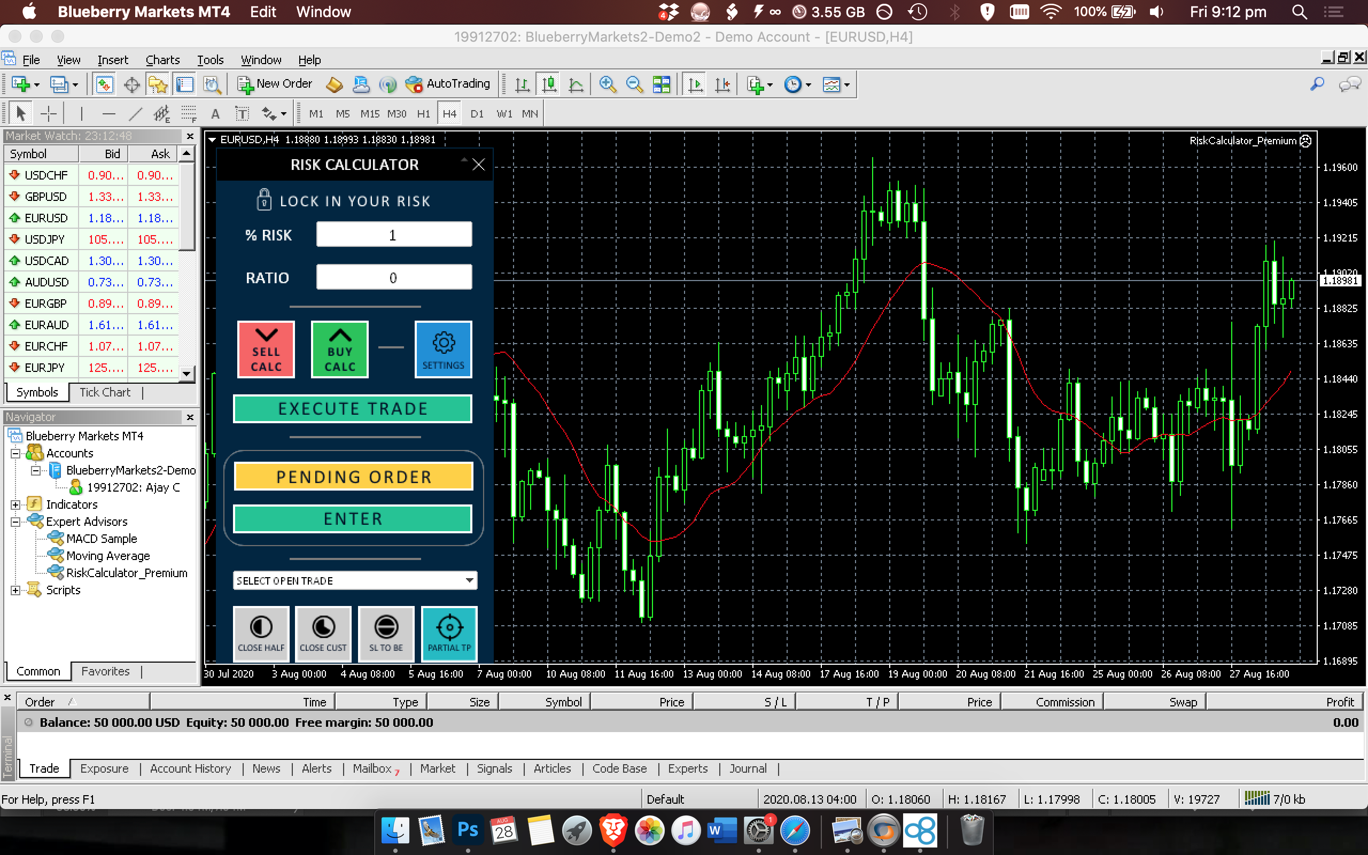The height and width of the screenshot is (855, 1368).
Task: Select the trendline drawing tool
Action: pos(135,114)
